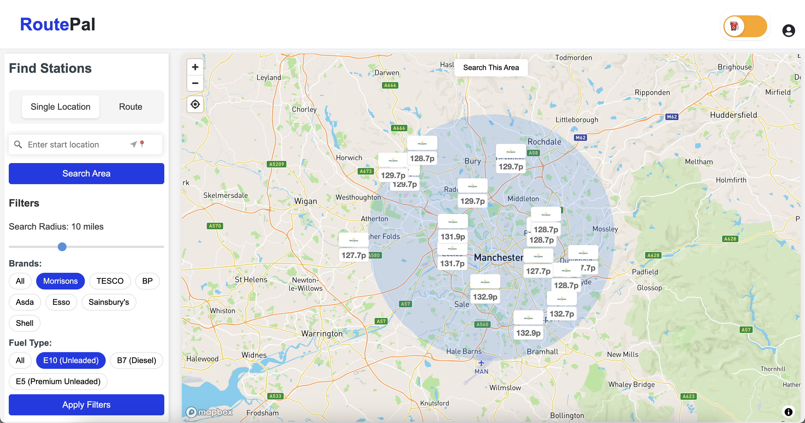Toggle the Esso brand filter
This screenshot has width=805, height=423.
(x=61, y=302)
